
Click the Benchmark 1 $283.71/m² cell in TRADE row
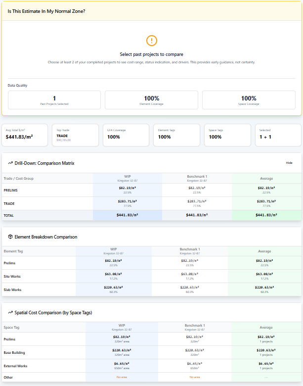[197, 203]
